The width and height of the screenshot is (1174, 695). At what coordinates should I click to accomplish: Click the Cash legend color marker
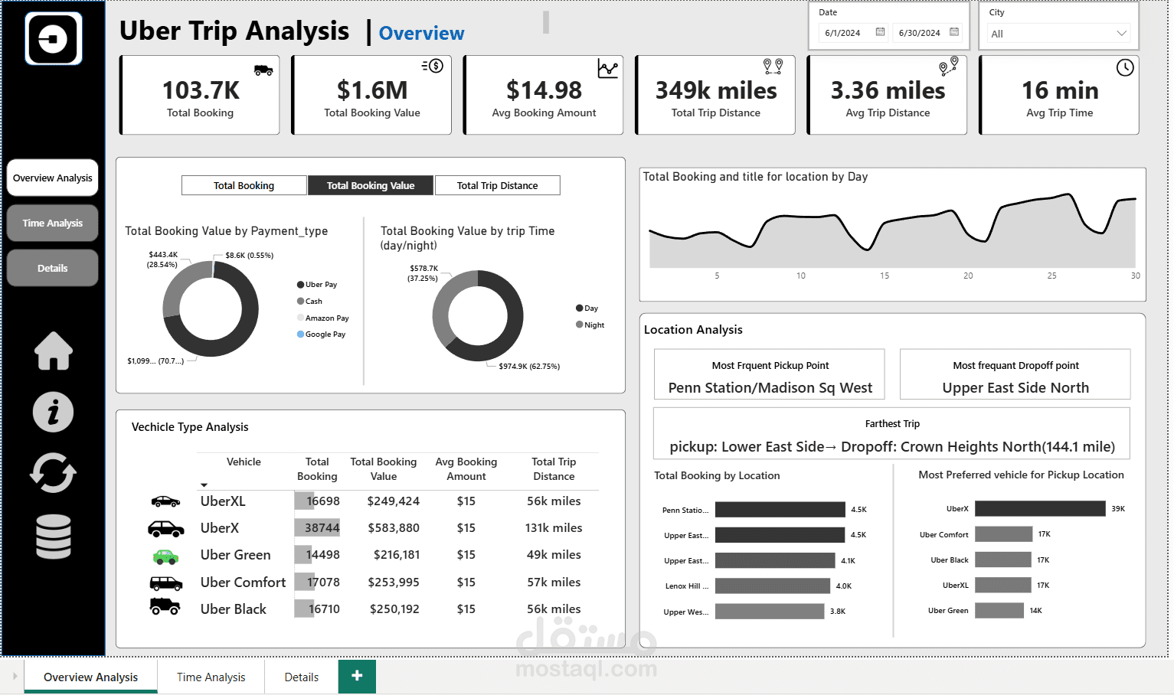[301, 302]
